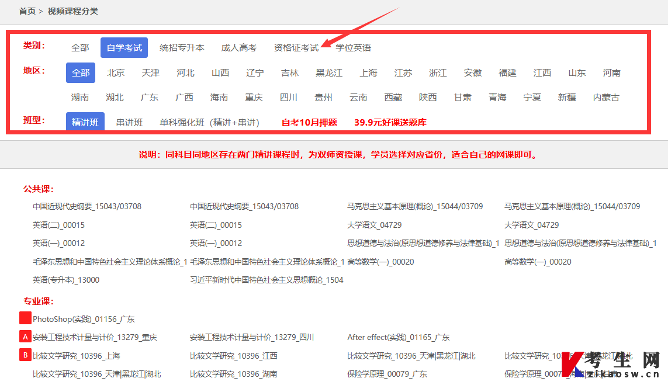Viewport: 668px width, 385px height.
Task: Select 河南 from regions
Action: [x=611, y=73]
